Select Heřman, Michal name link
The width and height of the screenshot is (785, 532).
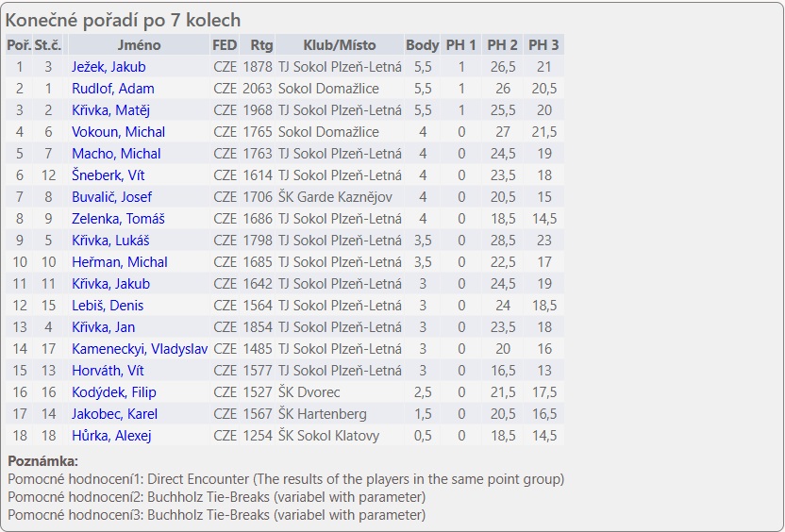(119, 262)
